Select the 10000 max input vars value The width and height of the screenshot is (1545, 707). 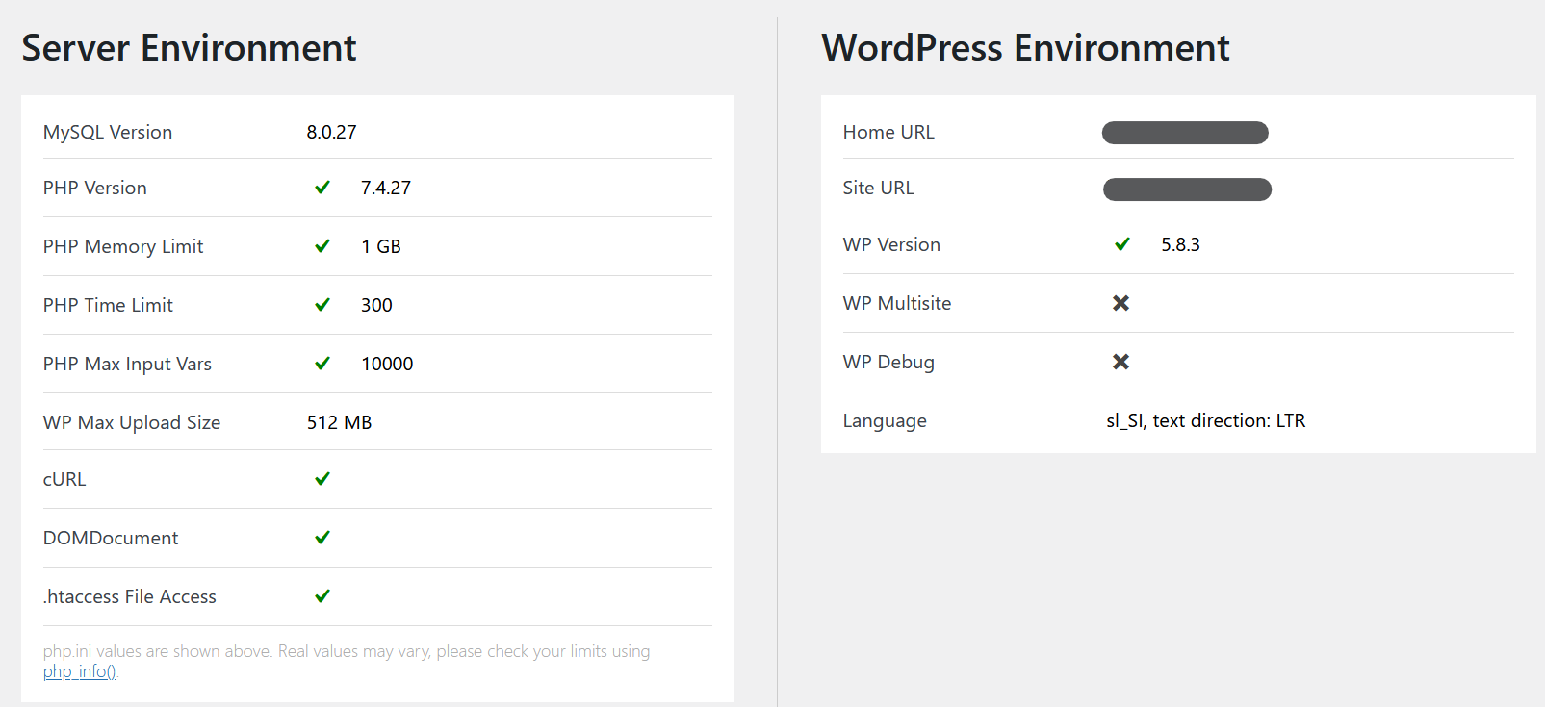[x=387, y=364]
